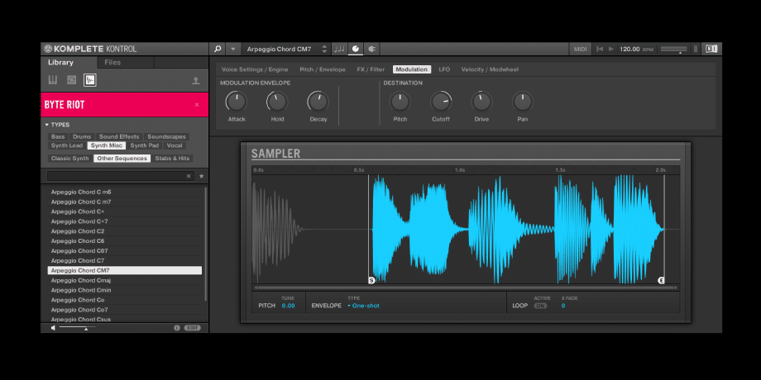Select Arpeggio Chord Co7 in results
This screenshot has height=380, width=761.
point(125,309)
